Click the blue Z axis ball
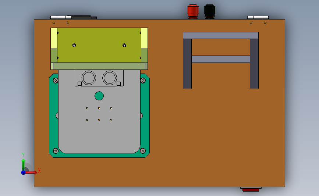This screenshot has height=196, width=319. point(23,172)
